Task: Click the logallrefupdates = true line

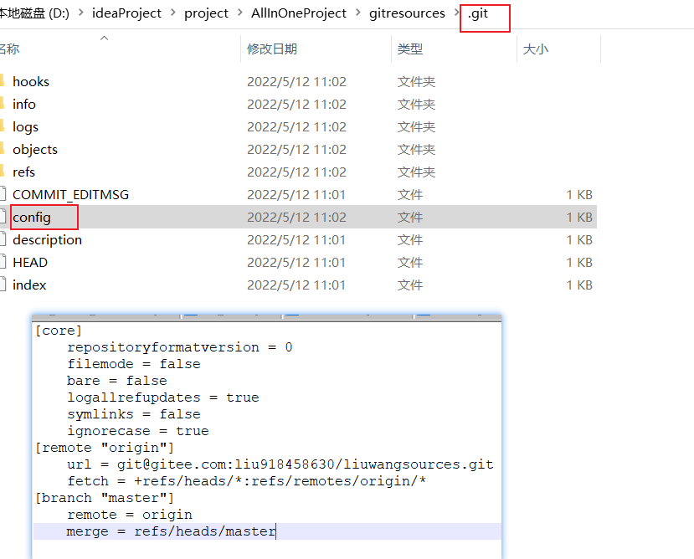Action: (163, 397)
